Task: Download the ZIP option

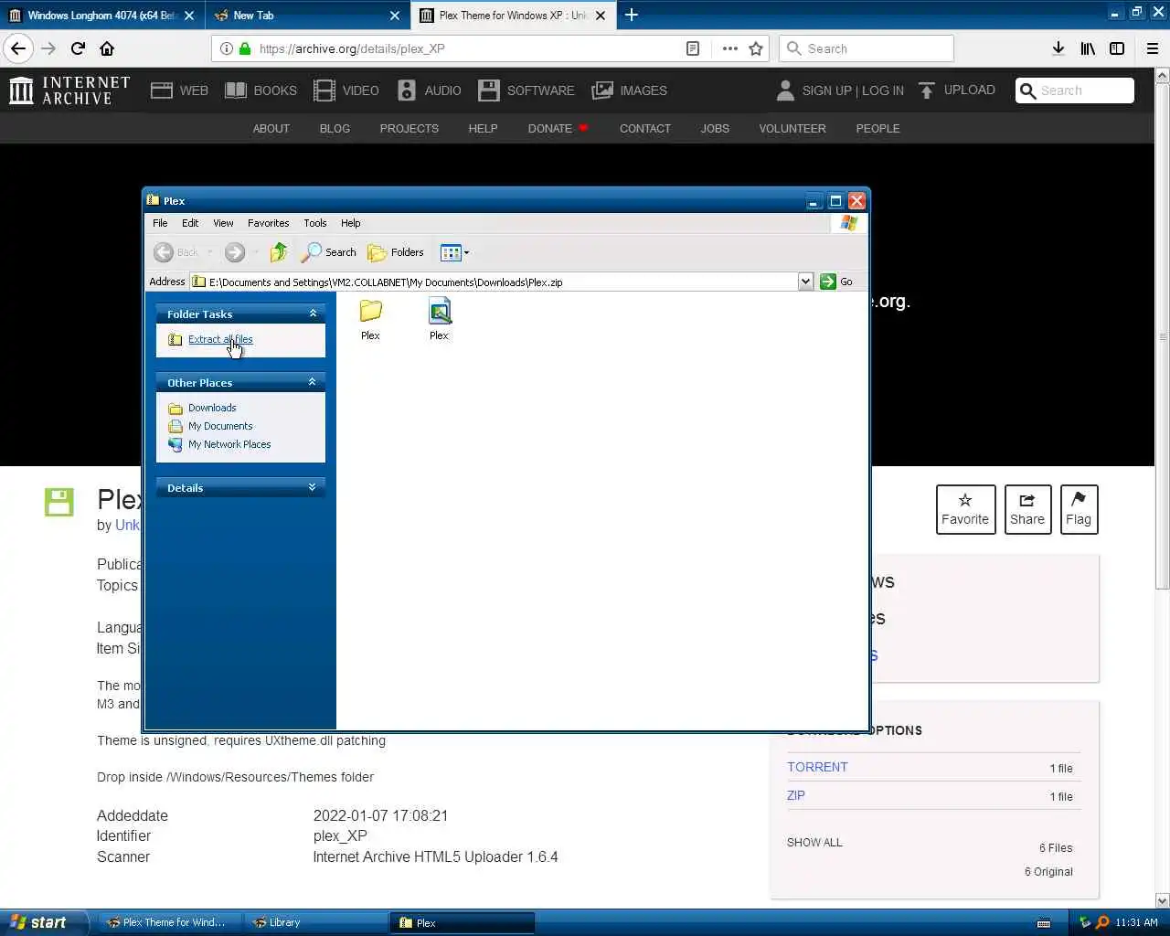Action: pos(796,795)
